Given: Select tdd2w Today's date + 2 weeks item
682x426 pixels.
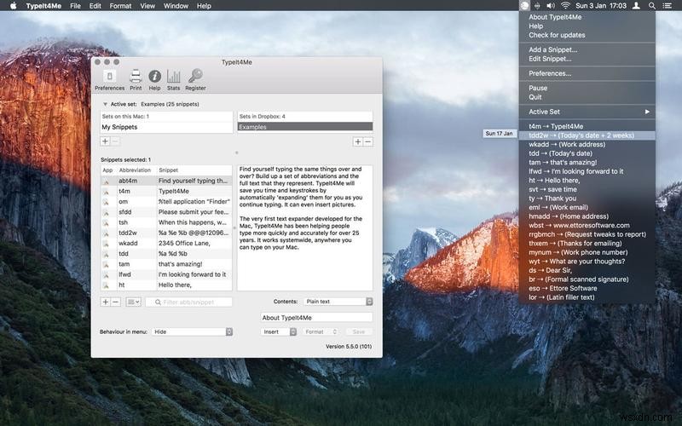Looking at the screenshot, I should coord(587,135).
